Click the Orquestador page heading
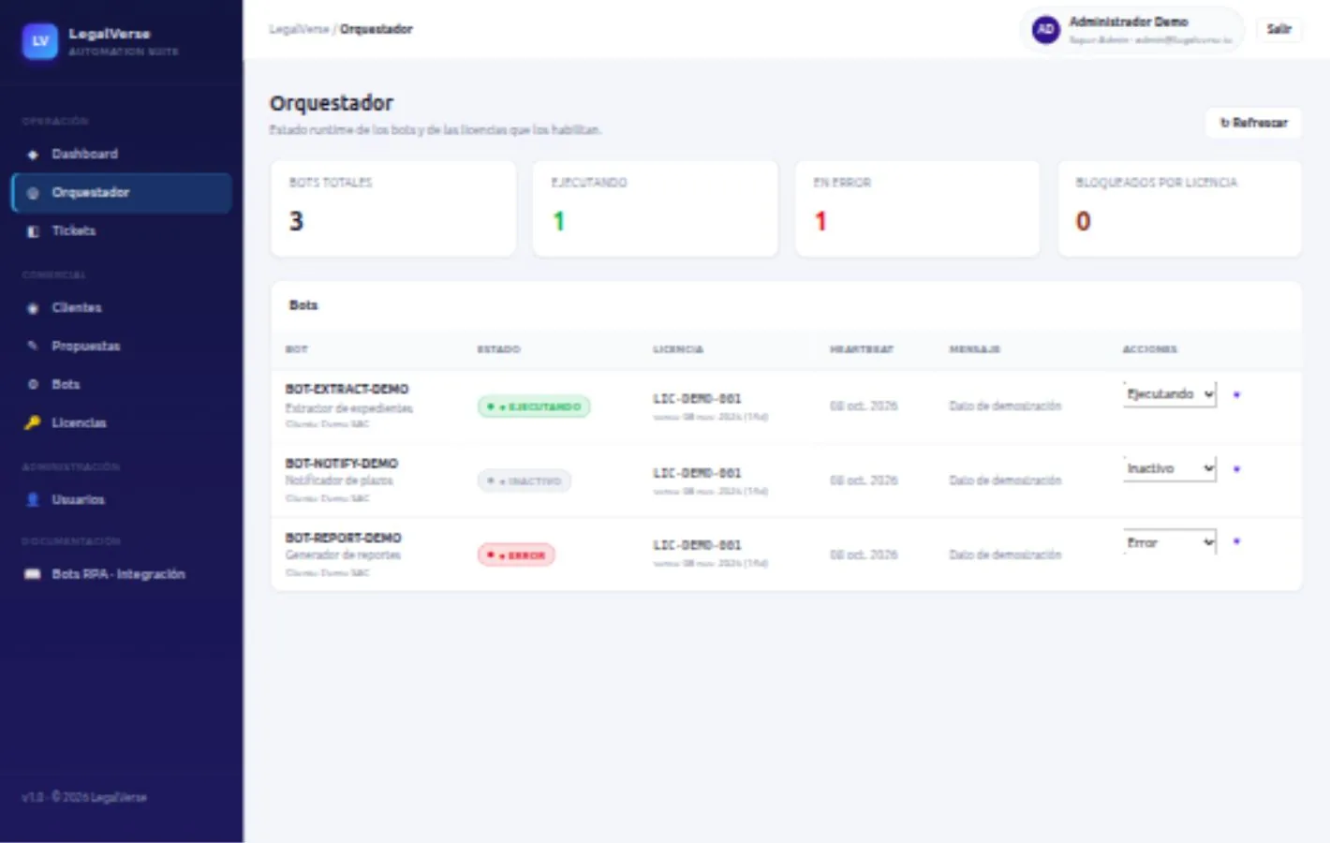Image resolution: width=1330 pixels, height=843 pixels. point(332,103)
